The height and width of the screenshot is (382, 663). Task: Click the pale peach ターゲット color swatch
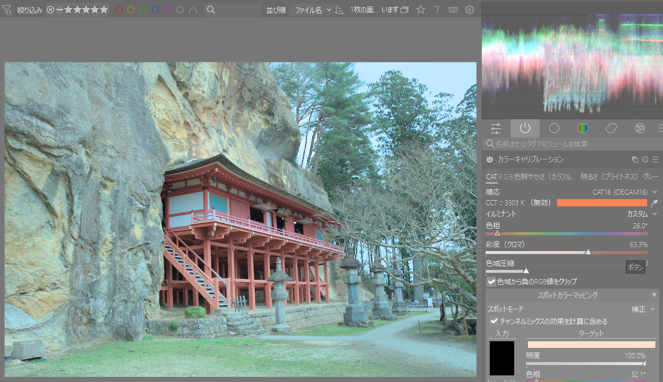(592, 344)
